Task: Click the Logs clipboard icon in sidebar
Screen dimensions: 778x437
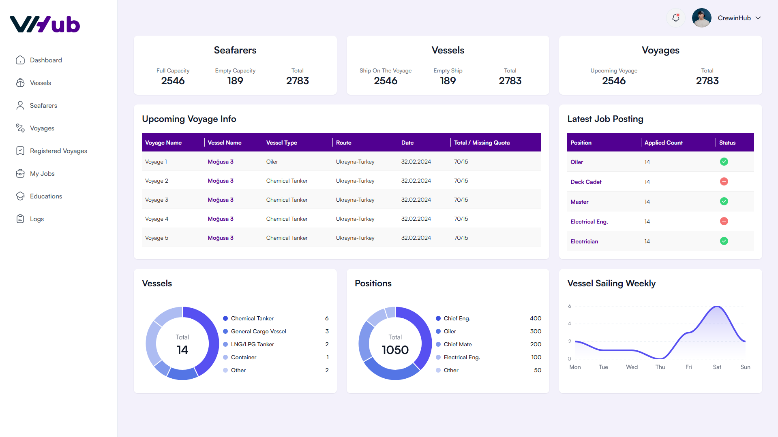Action: (20, 219)
